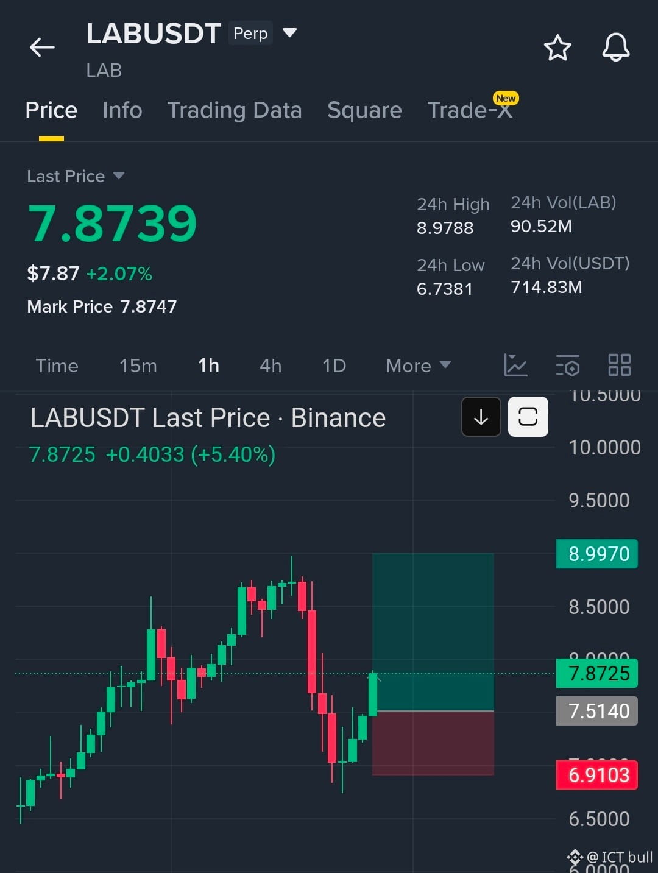The image size is (658, 873).
Task: Open the four-squares grid layout icon
Action: [620, 365]
